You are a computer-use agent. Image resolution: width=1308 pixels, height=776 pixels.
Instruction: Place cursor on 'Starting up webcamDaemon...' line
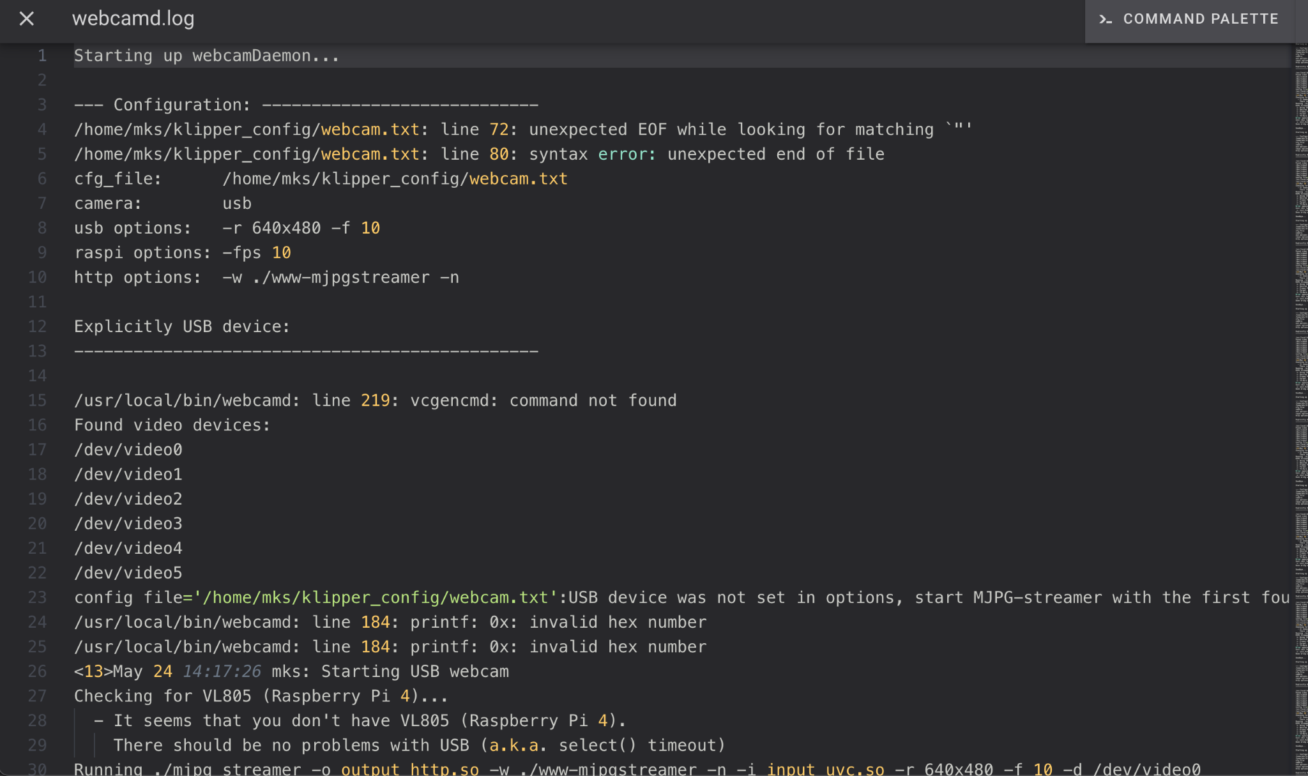click(x=206, y=56)
